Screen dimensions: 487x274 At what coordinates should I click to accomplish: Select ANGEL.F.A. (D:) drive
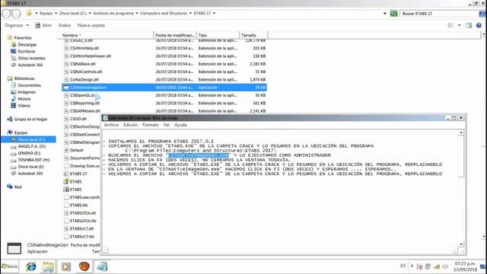point(32,146)
